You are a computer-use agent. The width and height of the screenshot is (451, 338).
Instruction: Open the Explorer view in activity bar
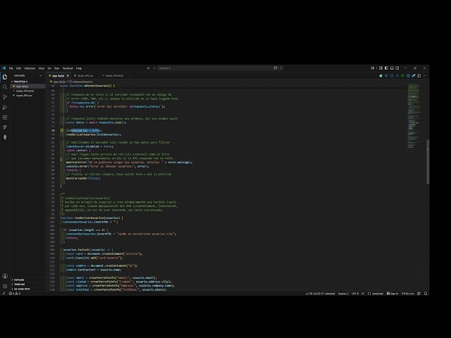(x=5, y=77)
